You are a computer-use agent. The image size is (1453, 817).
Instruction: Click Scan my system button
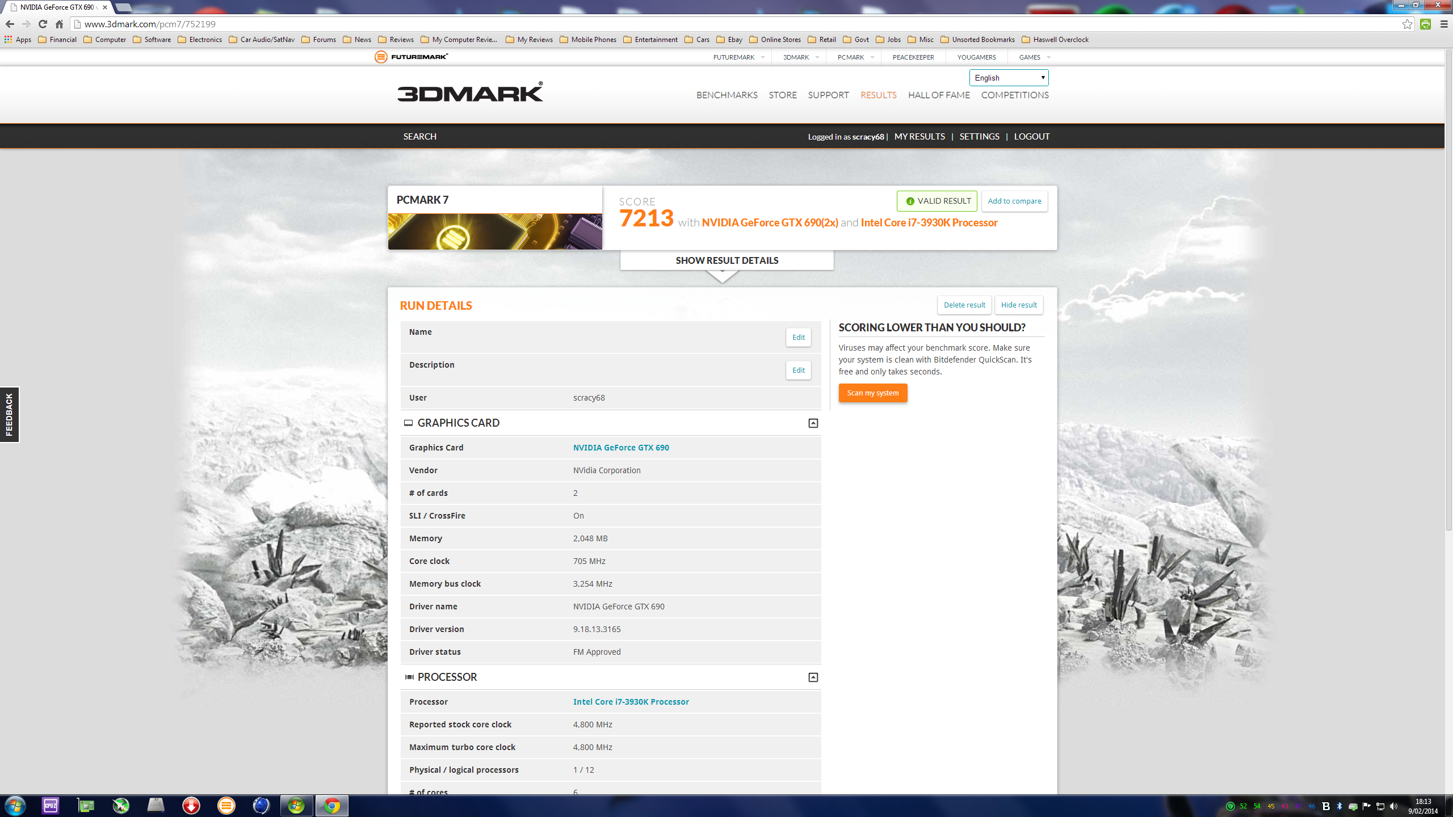pos(873,393)
